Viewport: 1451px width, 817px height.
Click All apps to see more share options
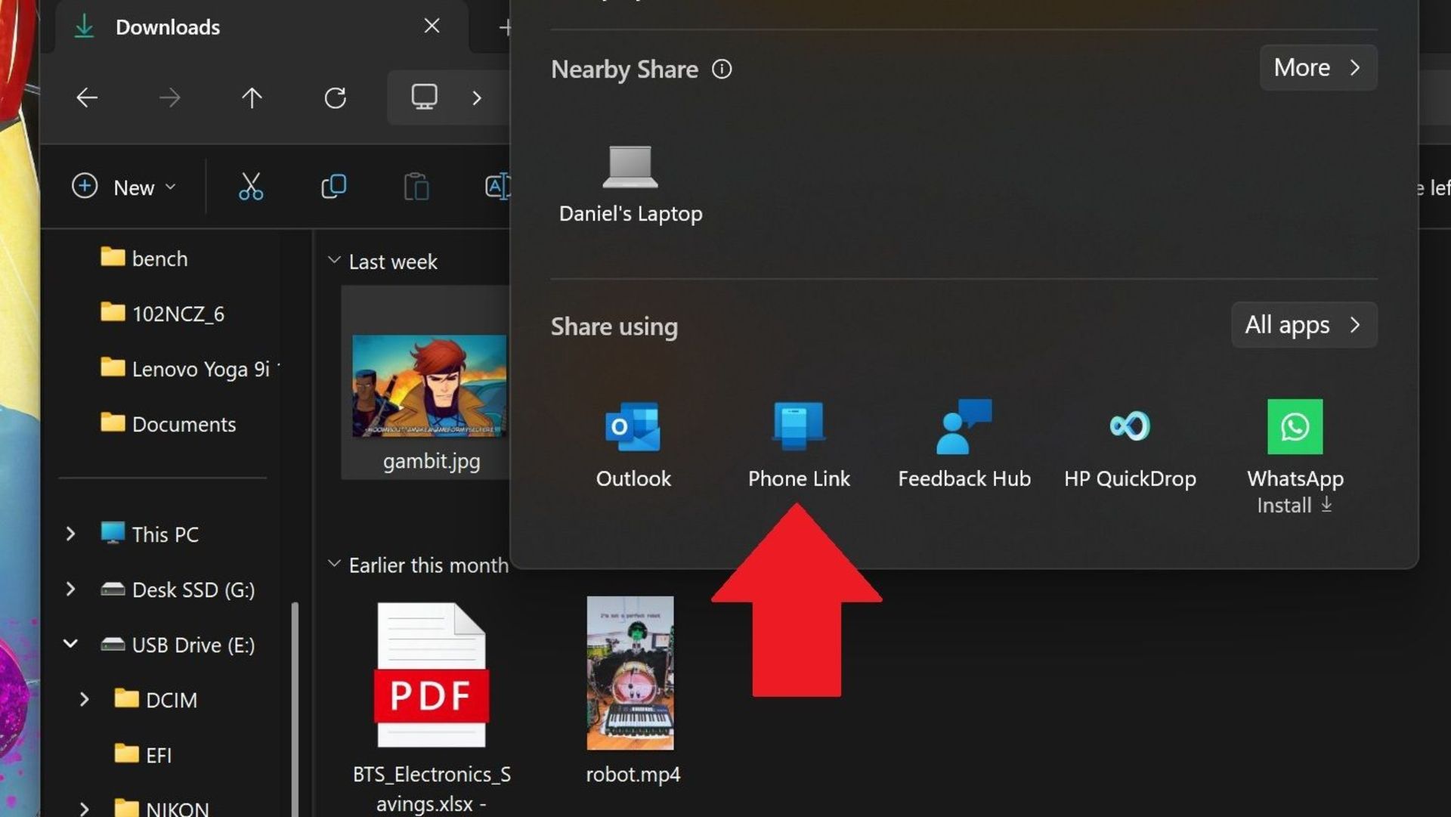click(x=1303, y=323)
